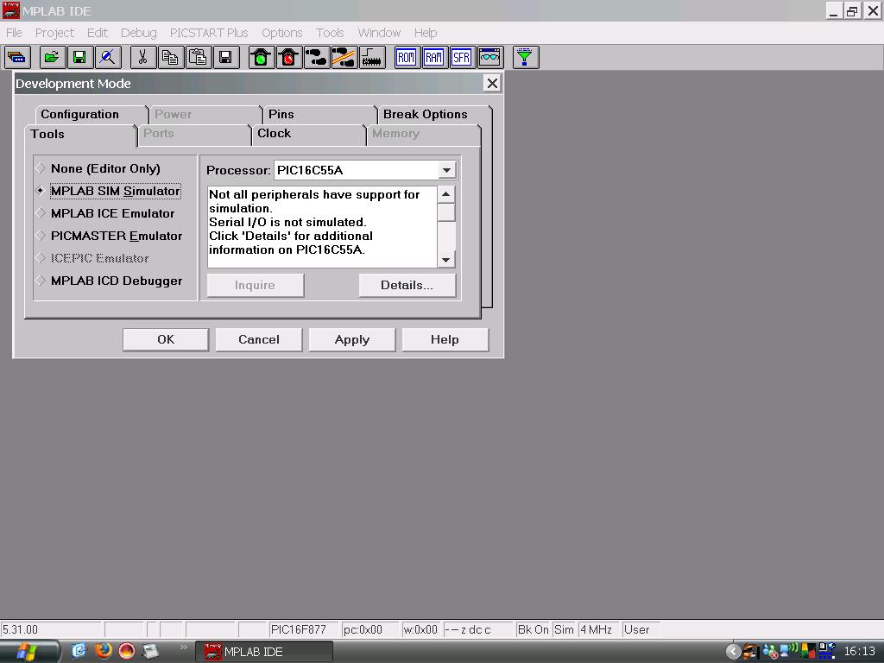This screenshot has width=884, height=663.
Task: Open project with the green folder icon
Action: point(52,58)
